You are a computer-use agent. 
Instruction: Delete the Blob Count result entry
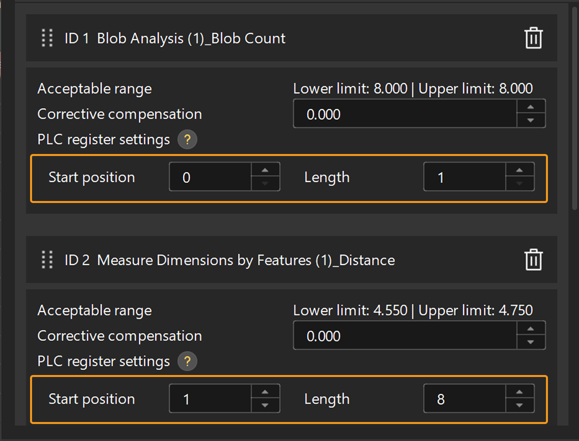point(533,38)
